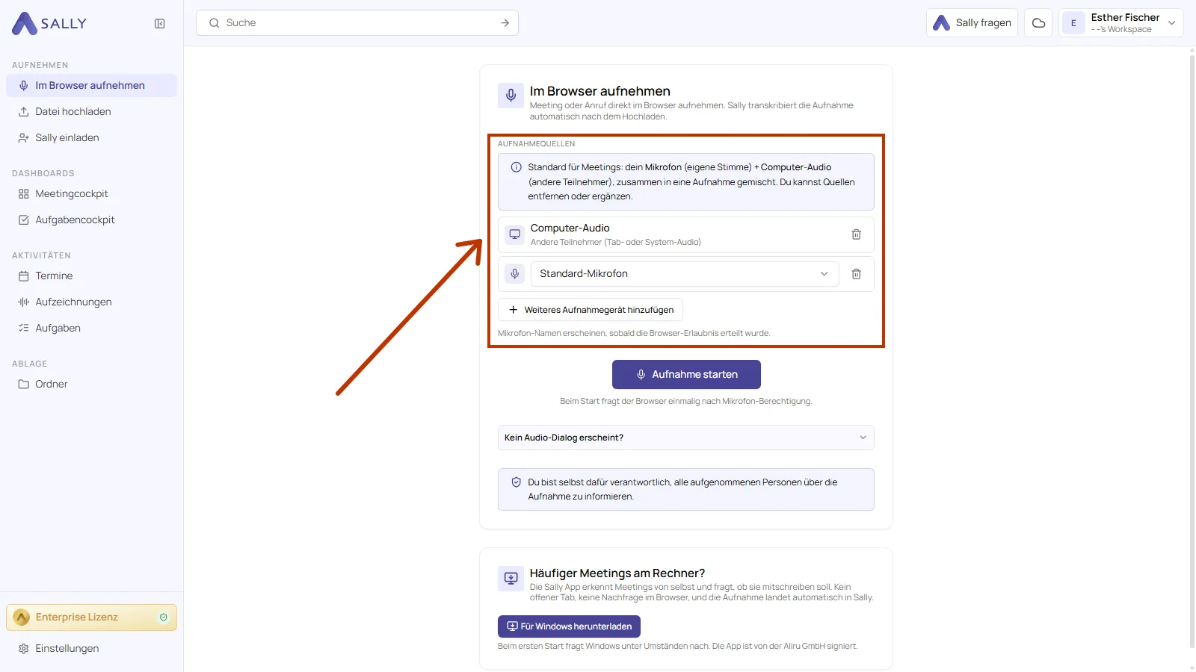Click the Enterprise Lizenz badge logo
This screenshot has height=672, width=1196.
[x=22, y=617]
